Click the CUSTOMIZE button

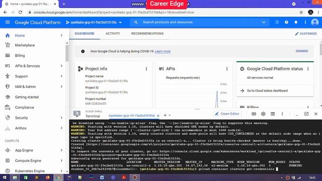pos(306,34)
